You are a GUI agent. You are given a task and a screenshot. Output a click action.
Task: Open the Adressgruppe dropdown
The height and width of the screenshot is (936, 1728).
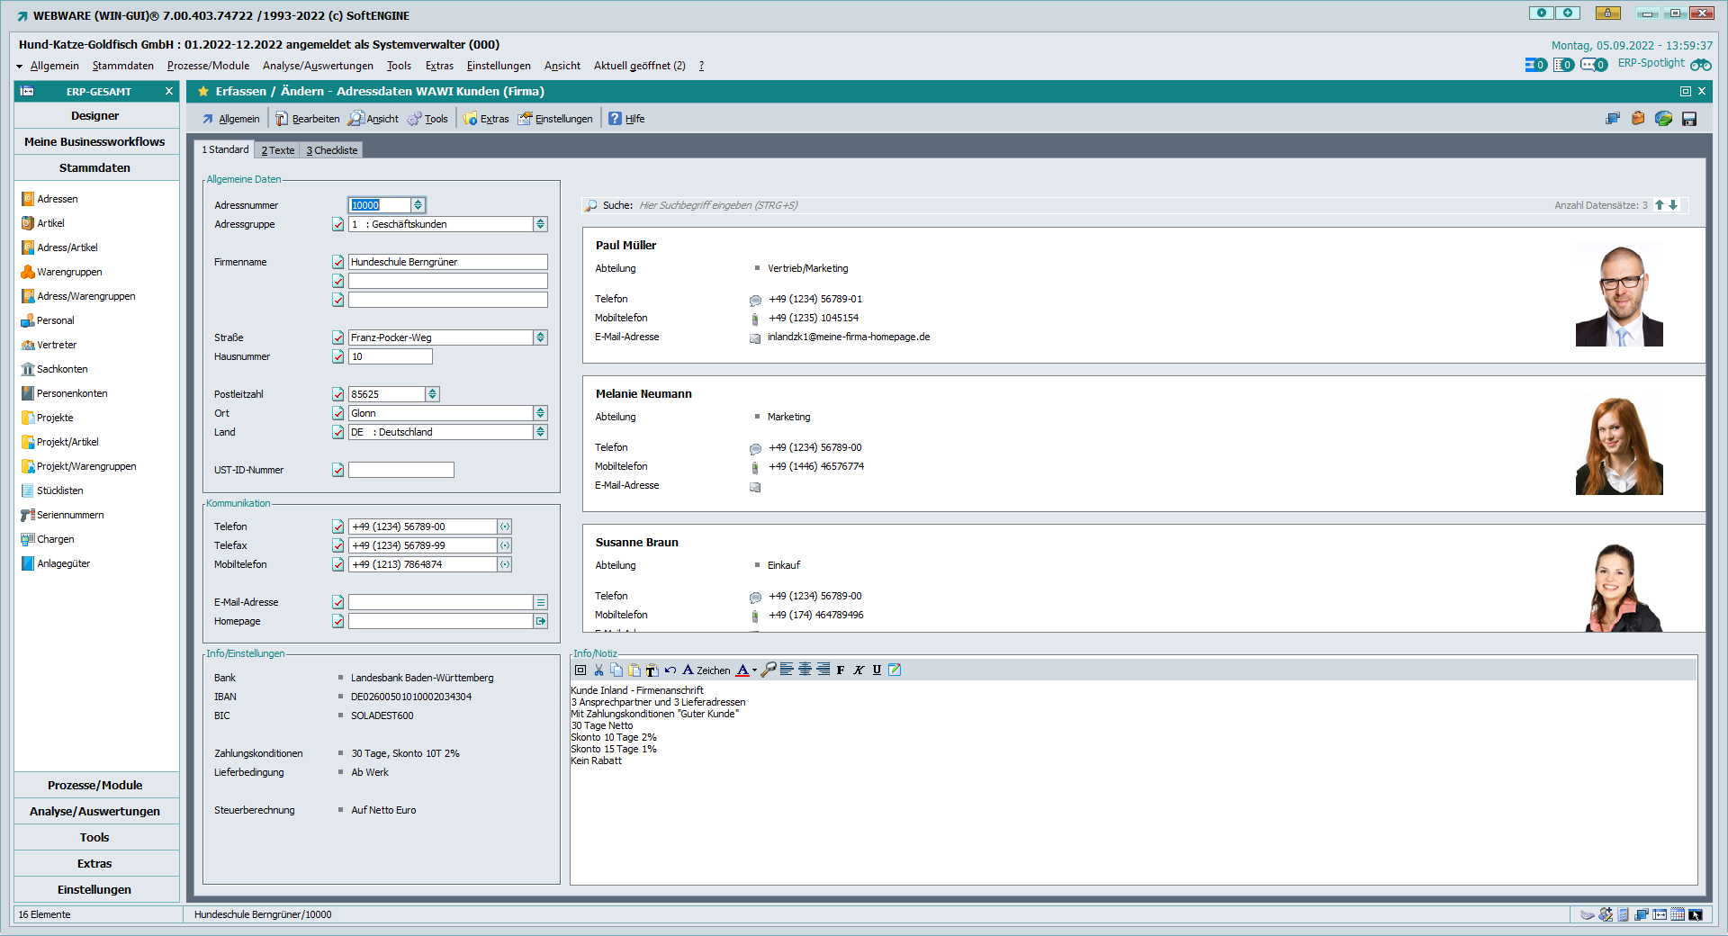[x=540, y=224]
